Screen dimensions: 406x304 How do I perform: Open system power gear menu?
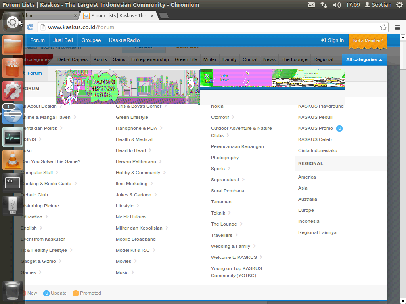400,5
